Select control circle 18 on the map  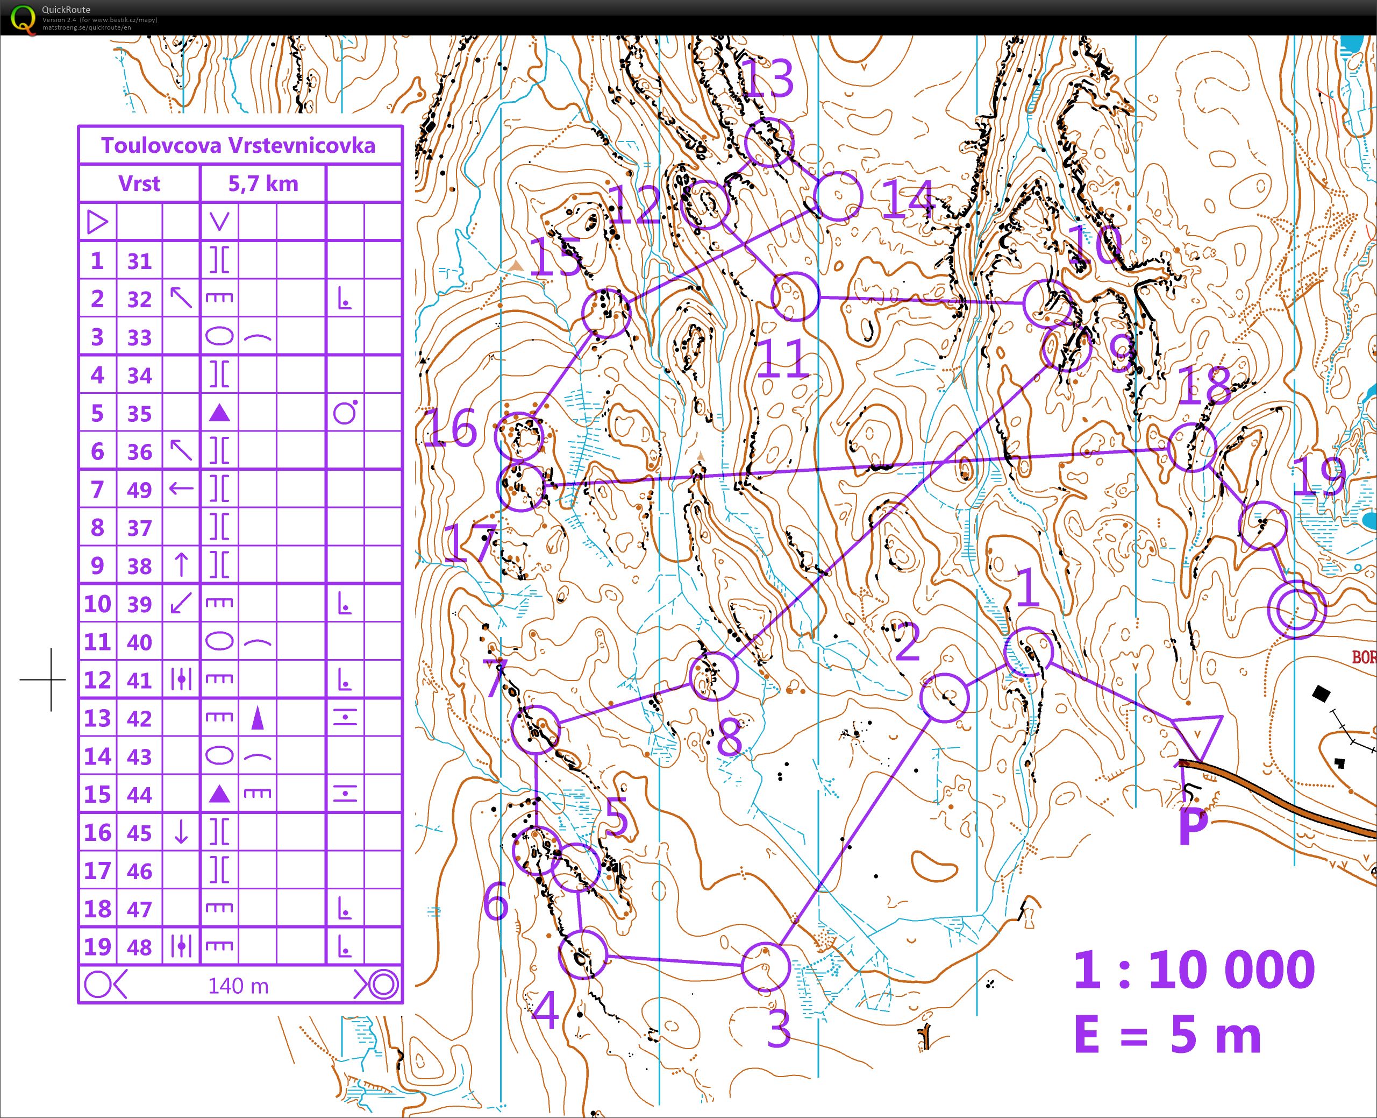[x=1192, y=447]
